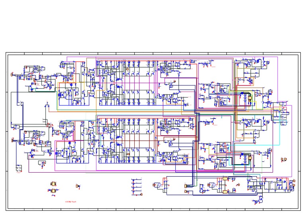
Task: Select the upper yellow rectangular component in power section
Action: pos(225,179)
